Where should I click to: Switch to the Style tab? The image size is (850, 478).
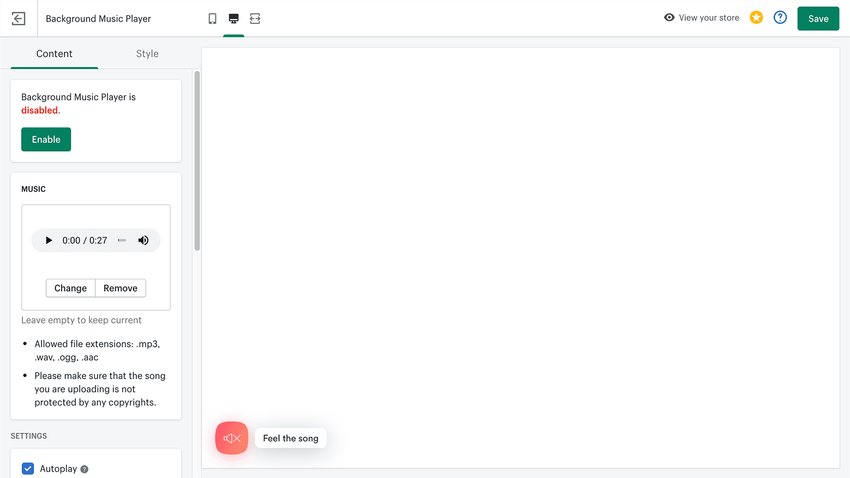coord(147,54)
